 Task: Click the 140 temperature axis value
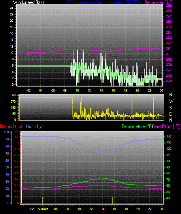169,136
